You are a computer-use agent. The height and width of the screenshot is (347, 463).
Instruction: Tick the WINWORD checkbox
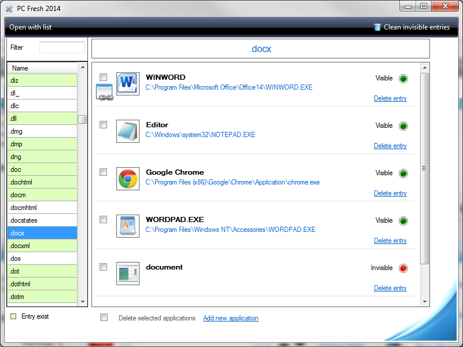point(104,77)
